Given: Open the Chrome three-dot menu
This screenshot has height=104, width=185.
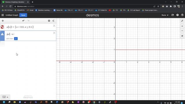Looking at the screenshot, I should [x=182, y=6].
